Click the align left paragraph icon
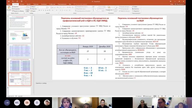The width and height of the screenshot is (192, 108). tap(61, 10)
